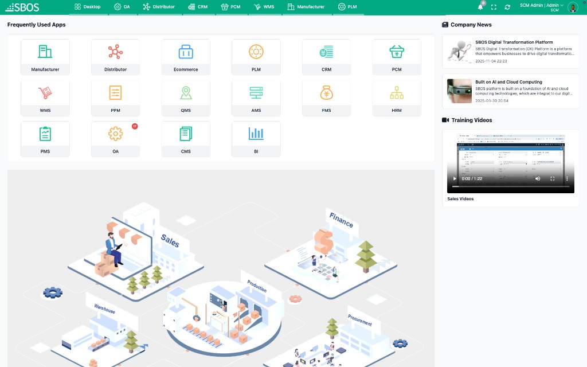Viewport: 587px width, 367px height.
Task: Click the 2025-11-04 news timestamp
Action: 491,61
